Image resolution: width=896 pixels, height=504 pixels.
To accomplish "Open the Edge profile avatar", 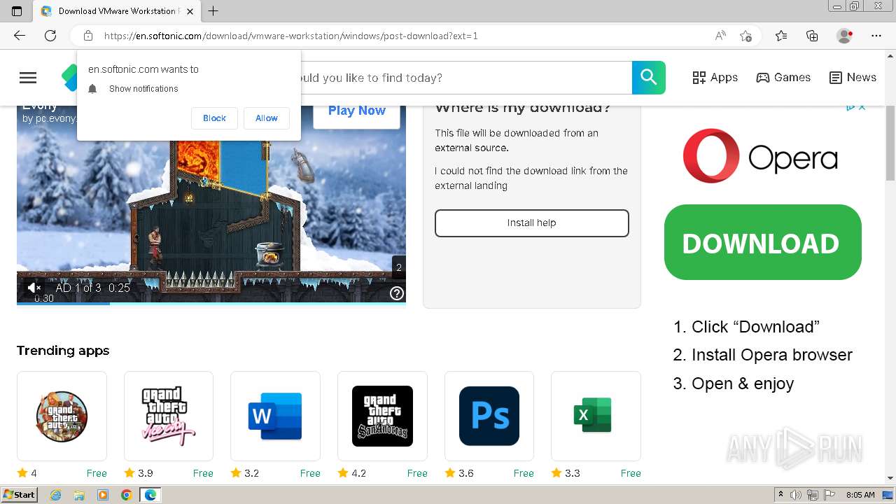I will 845,36.
